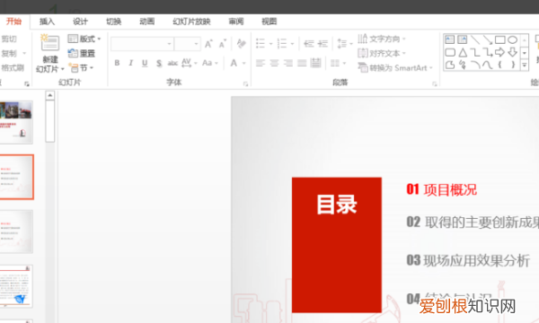
Task: Select the oval shape
Action: click(513, 39)
